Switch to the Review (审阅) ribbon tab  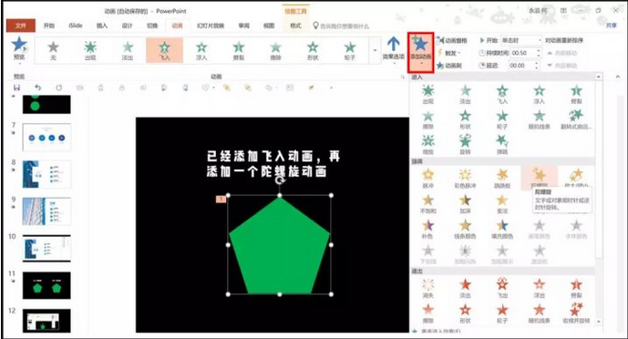tap(243, 26)
